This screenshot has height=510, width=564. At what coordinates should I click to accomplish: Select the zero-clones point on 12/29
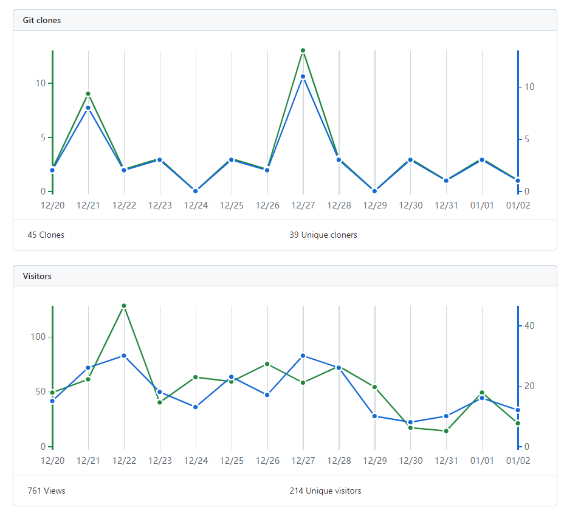[374, 191]
